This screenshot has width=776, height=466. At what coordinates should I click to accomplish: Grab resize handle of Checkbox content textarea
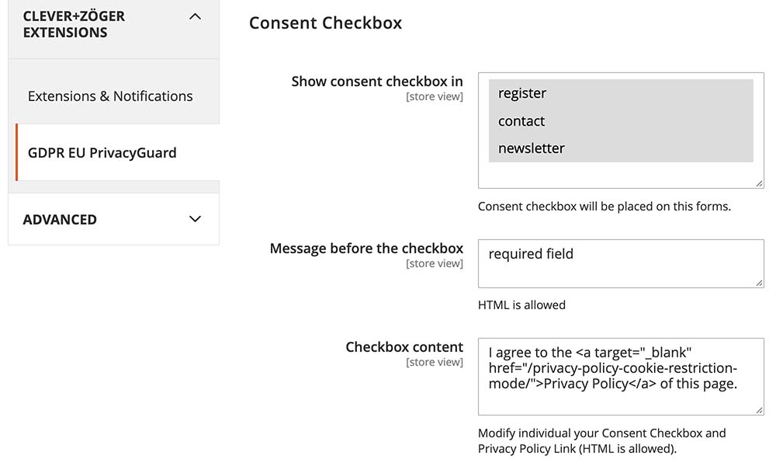[759, 410]
